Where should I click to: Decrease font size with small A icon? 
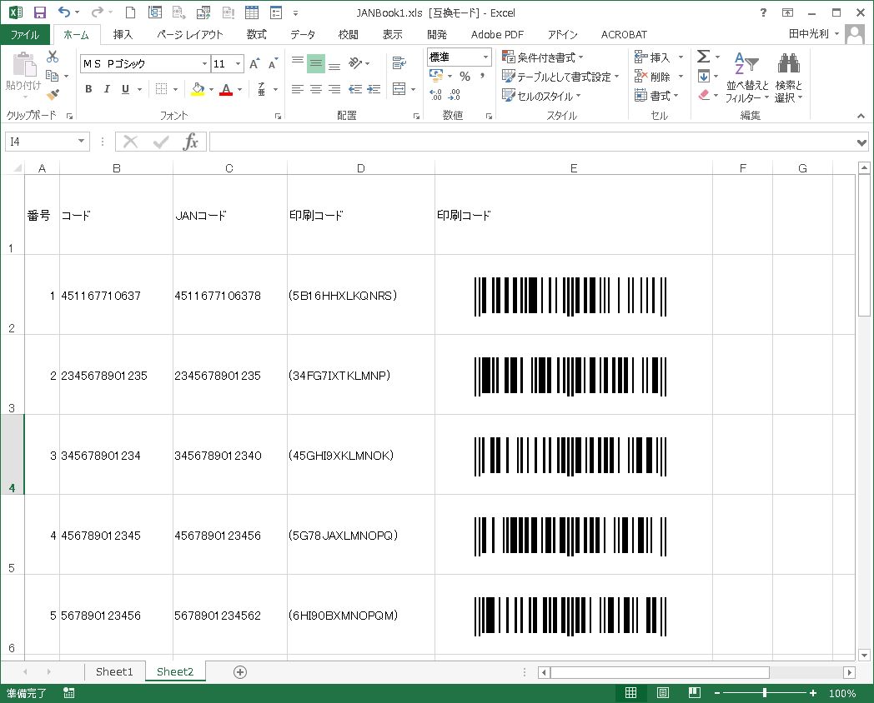(x=273, y=63)
